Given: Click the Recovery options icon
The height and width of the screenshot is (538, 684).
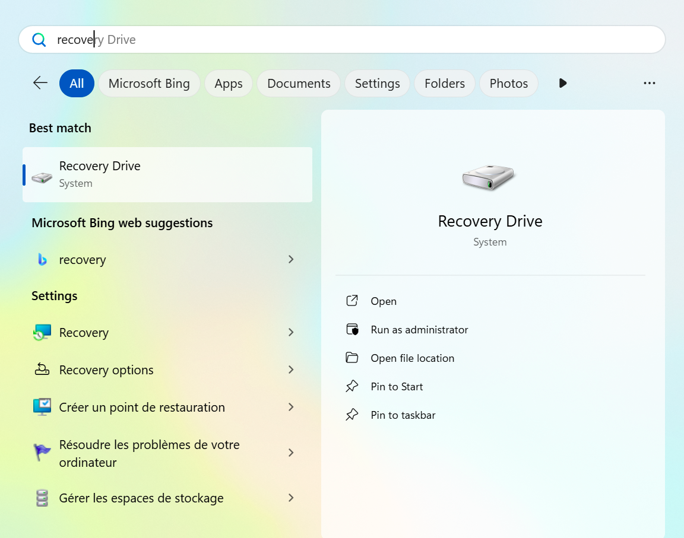Looking at the screenshot, I should click(x=42, y=370).
